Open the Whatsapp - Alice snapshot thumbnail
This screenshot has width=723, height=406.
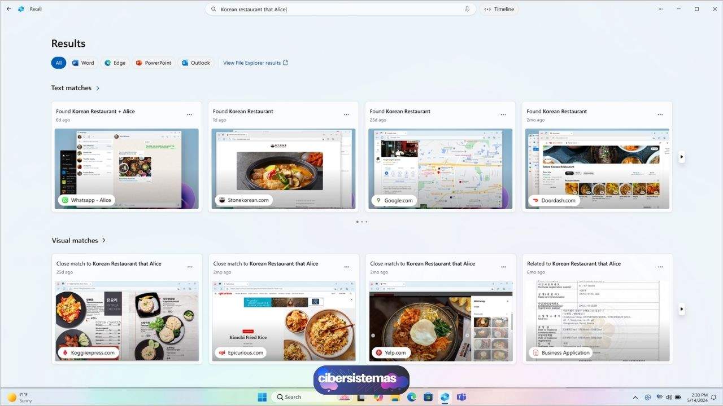(x=127, y=169)
